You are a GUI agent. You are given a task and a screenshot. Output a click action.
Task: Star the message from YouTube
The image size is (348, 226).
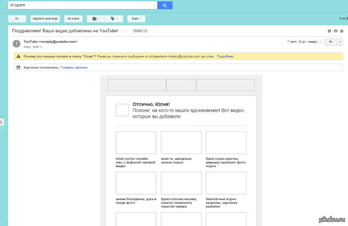(x=321, y=42)
